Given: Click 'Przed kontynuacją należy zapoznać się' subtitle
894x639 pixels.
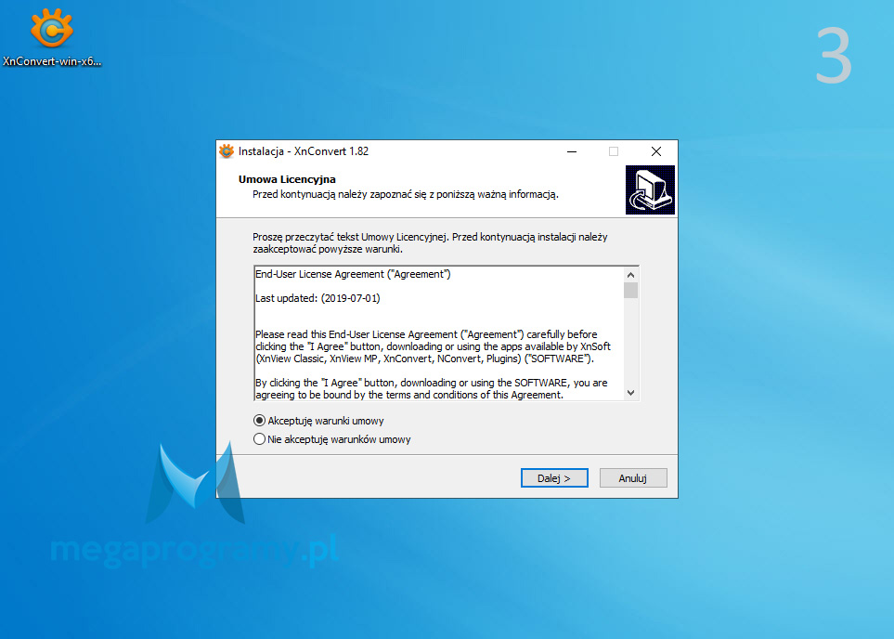Looking at the screenshot, I should point(406,194).
